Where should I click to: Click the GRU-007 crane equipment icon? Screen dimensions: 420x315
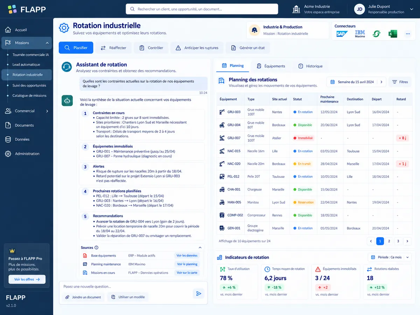coord(222,138)
